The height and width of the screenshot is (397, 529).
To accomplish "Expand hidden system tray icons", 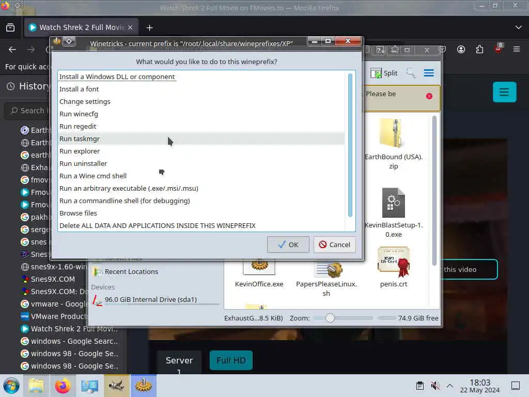I will 450,386.
